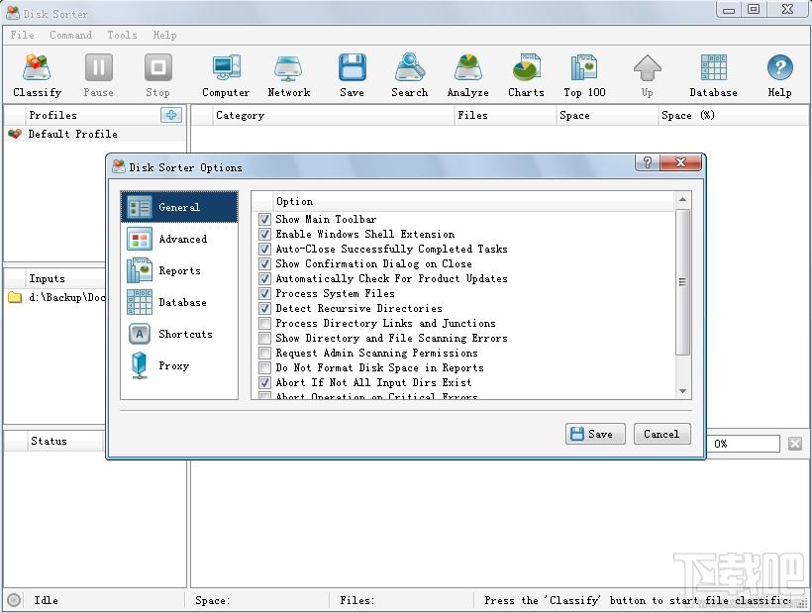Viewport: 812px width, 613px height.
Task: Click the Category column header
Action: 333,115
